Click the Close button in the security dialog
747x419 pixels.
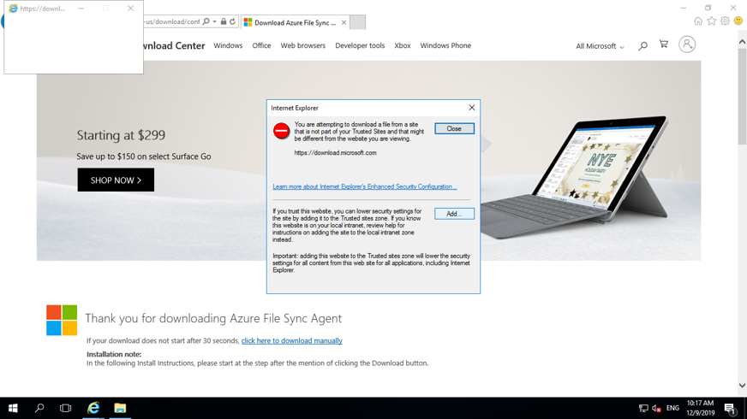[x=454, y=129]
